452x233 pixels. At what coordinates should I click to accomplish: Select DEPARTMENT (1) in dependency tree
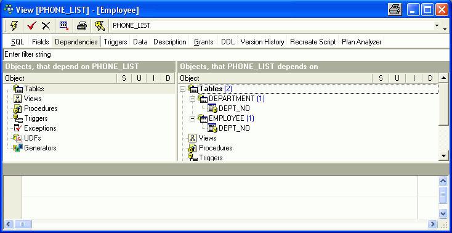click(236, 99)
